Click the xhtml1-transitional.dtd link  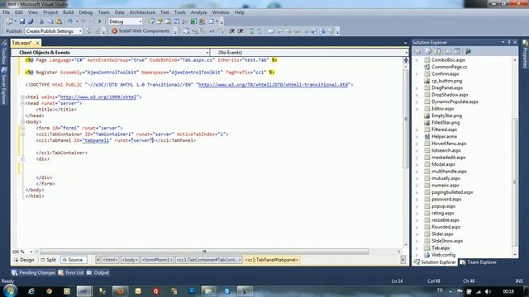274,85
